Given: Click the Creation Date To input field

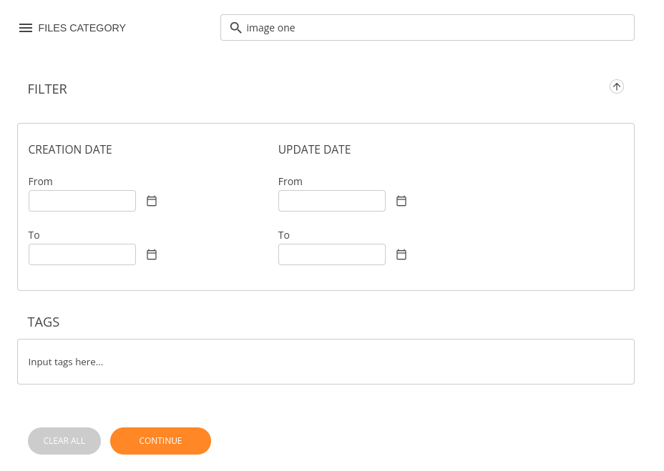Looking at the screenshot, I should pos(82,254).
